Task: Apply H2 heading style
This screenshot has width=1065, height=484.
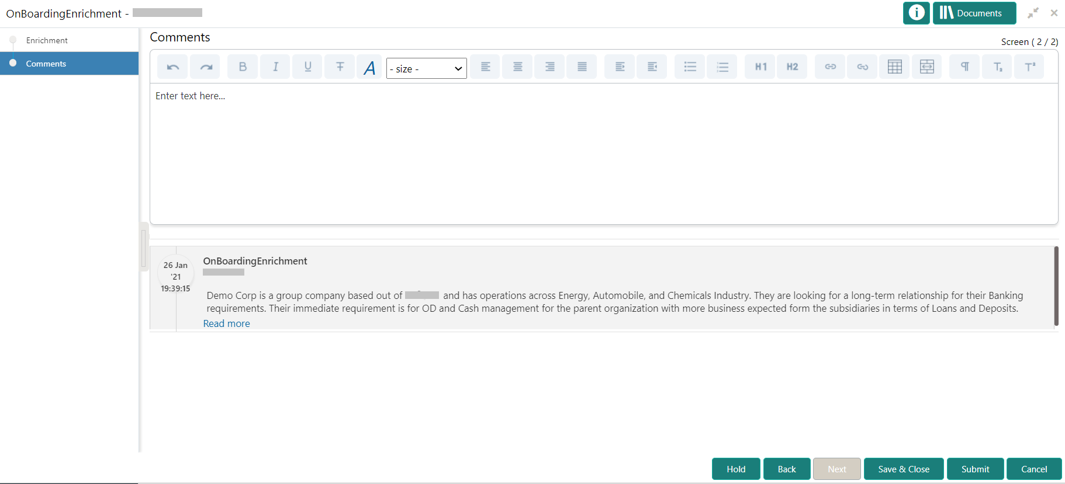Action: [792, 67]
